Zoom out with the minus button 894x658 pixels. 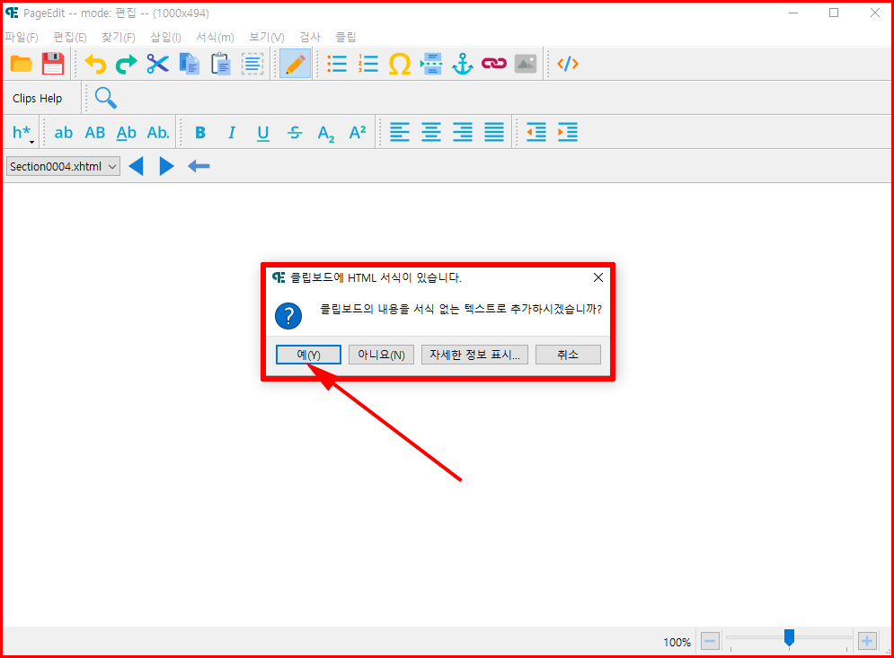(710, 642)
